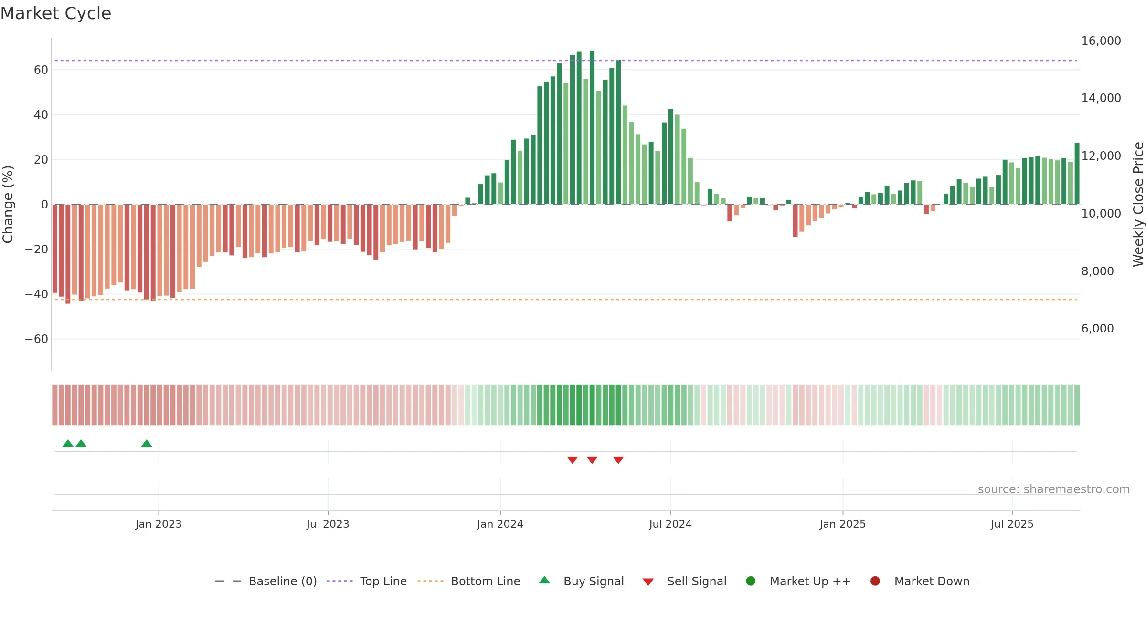Click the Jul 2023 axis label
This screenshot has width=1146, height=644.
click(x=328, y=524)
